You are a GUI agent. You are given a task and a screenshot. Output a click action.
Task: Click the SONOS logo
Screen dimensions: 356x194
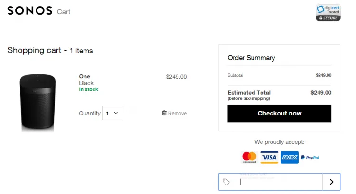(29, 11)
